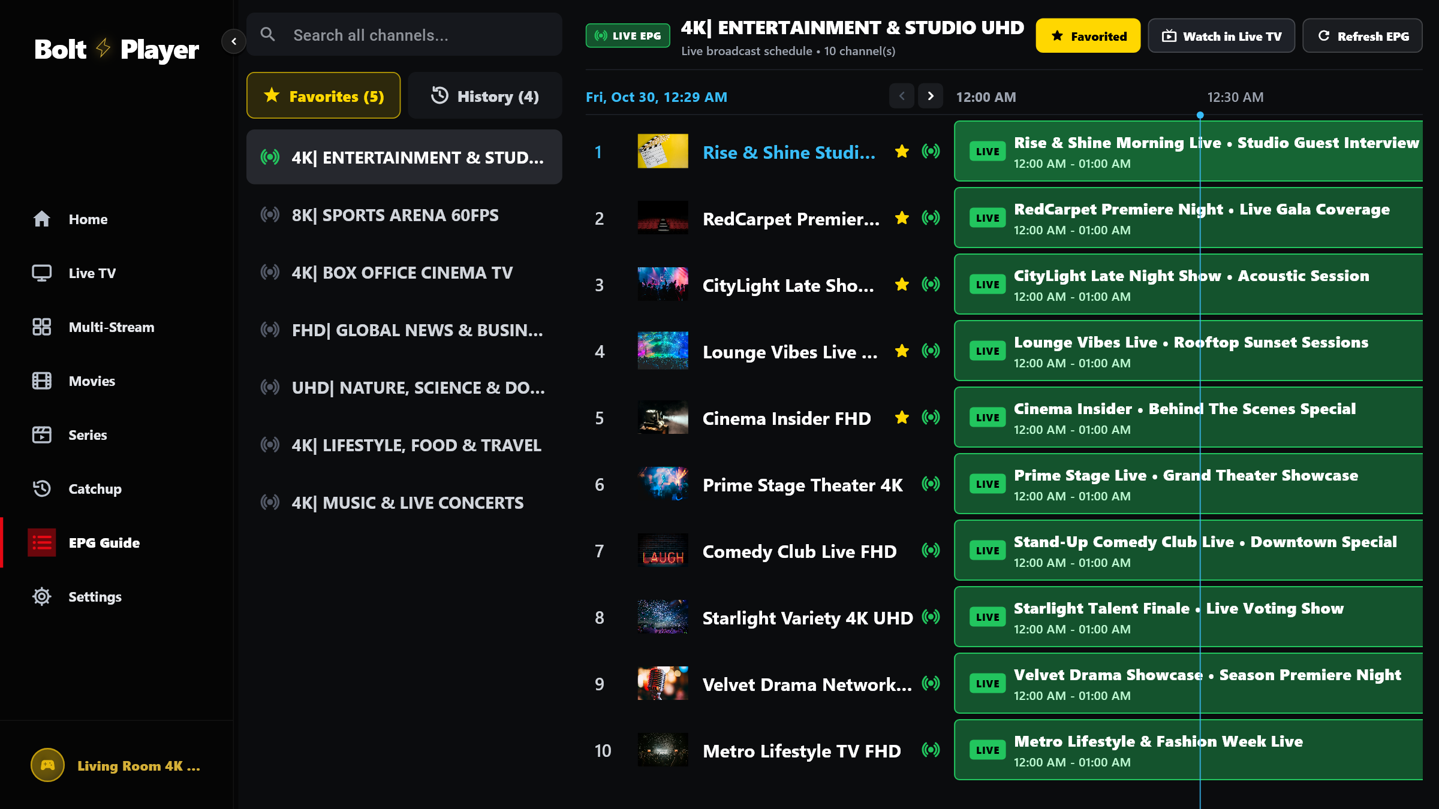1439x809 pixels.
Task: Collapse the sidebar with the chevron button
Action: click(234, 41)
